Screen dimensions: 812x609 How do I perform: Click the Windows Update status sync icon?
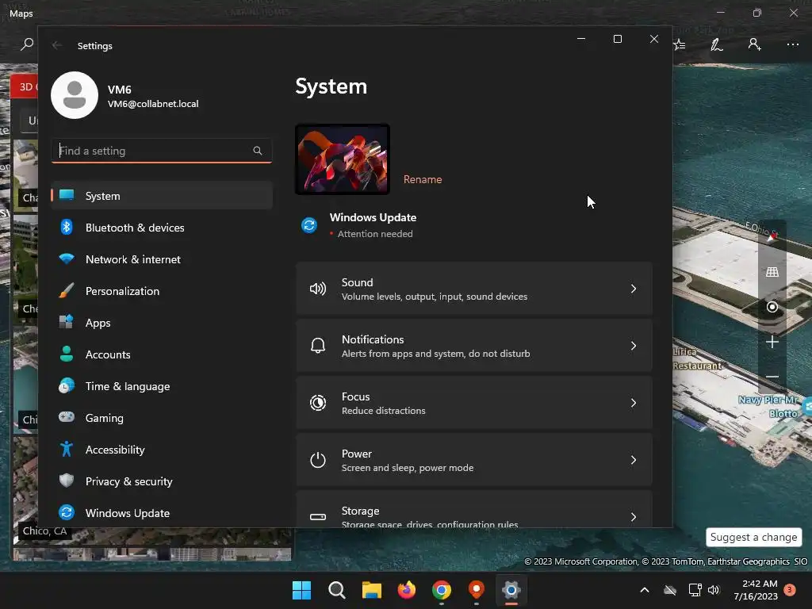pos(309,225)
